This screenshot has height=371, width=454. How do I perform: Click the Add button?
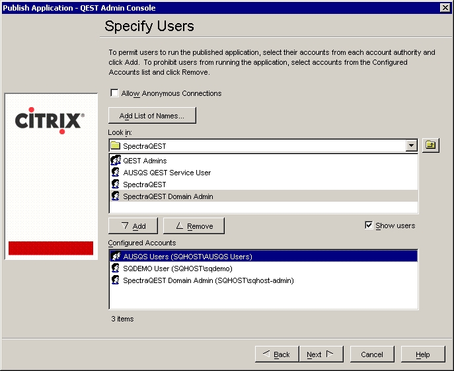(x=133, y=226)
